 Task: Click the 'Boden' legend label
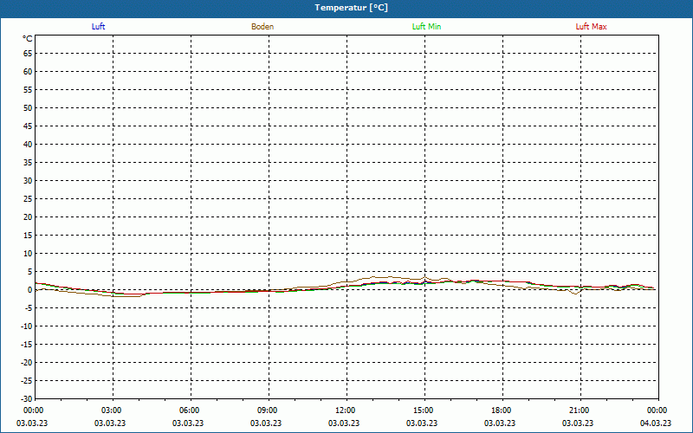coord(262,27)
